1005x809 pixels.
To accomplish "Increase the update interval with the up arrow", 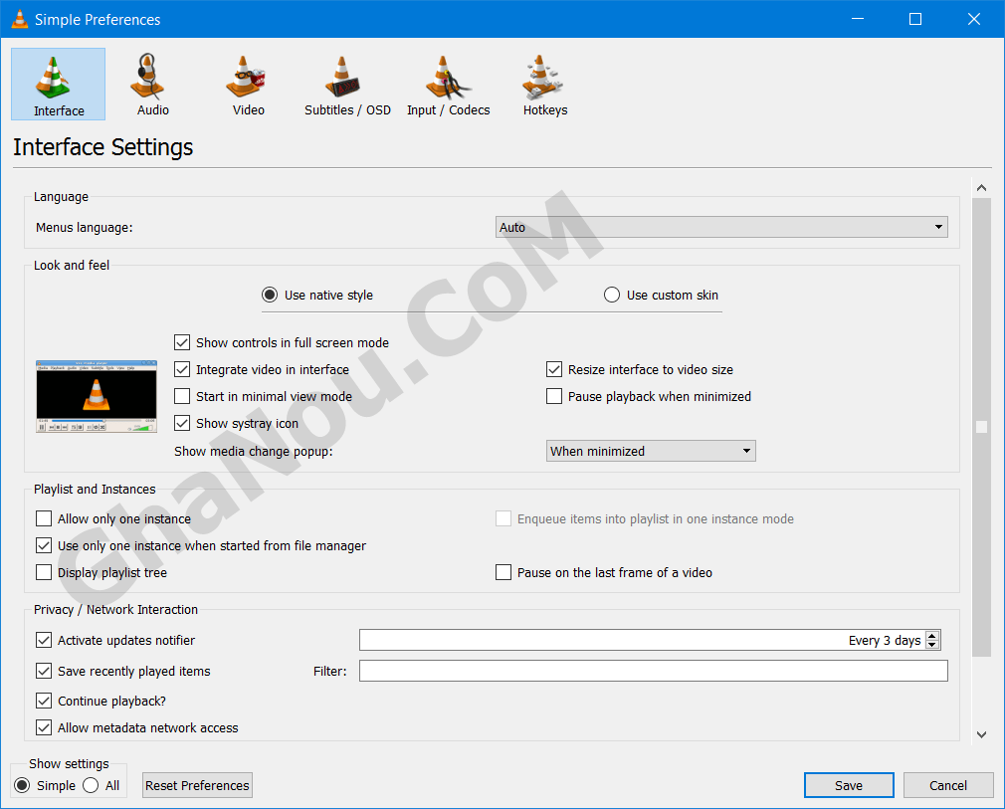I will pyautogui.click(x=932, y=635).
